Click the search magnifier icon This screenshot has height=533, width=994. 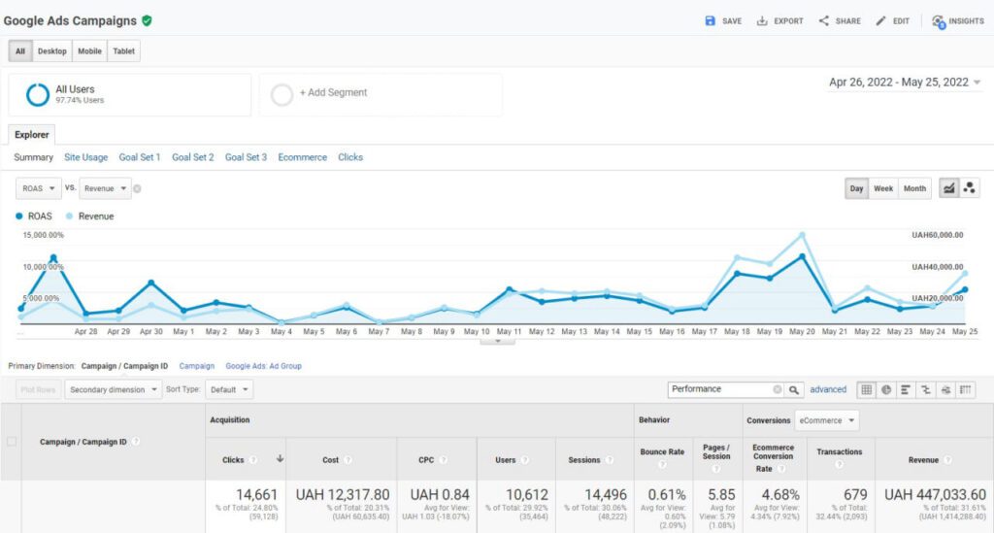click(x=794, y=389)
